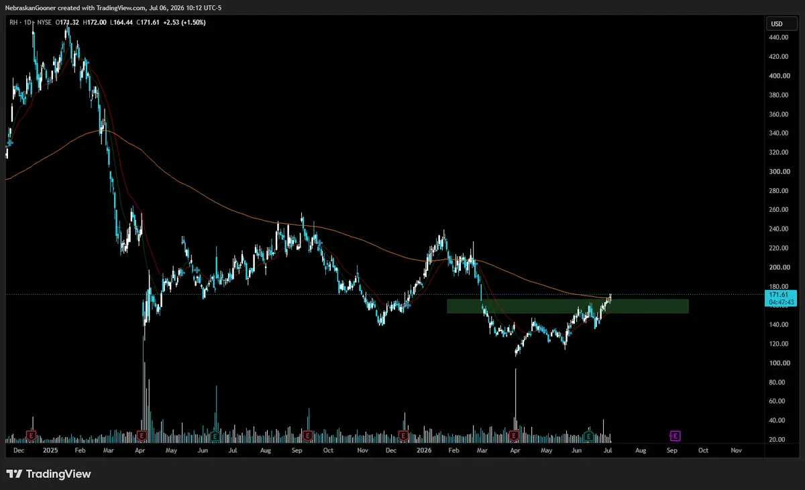Click the high value H172.00

96,22
